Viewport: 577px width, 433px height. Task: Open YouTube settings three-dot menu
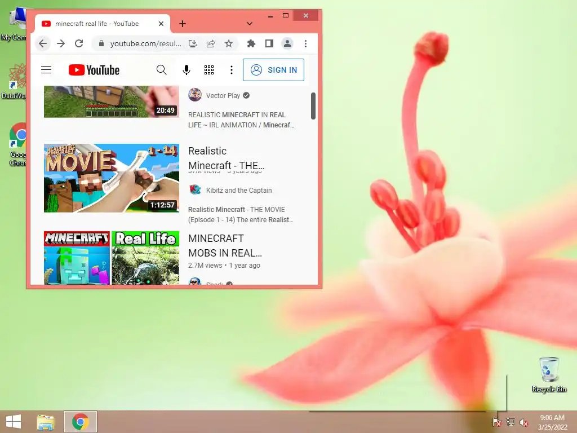(x=232, y=69)
